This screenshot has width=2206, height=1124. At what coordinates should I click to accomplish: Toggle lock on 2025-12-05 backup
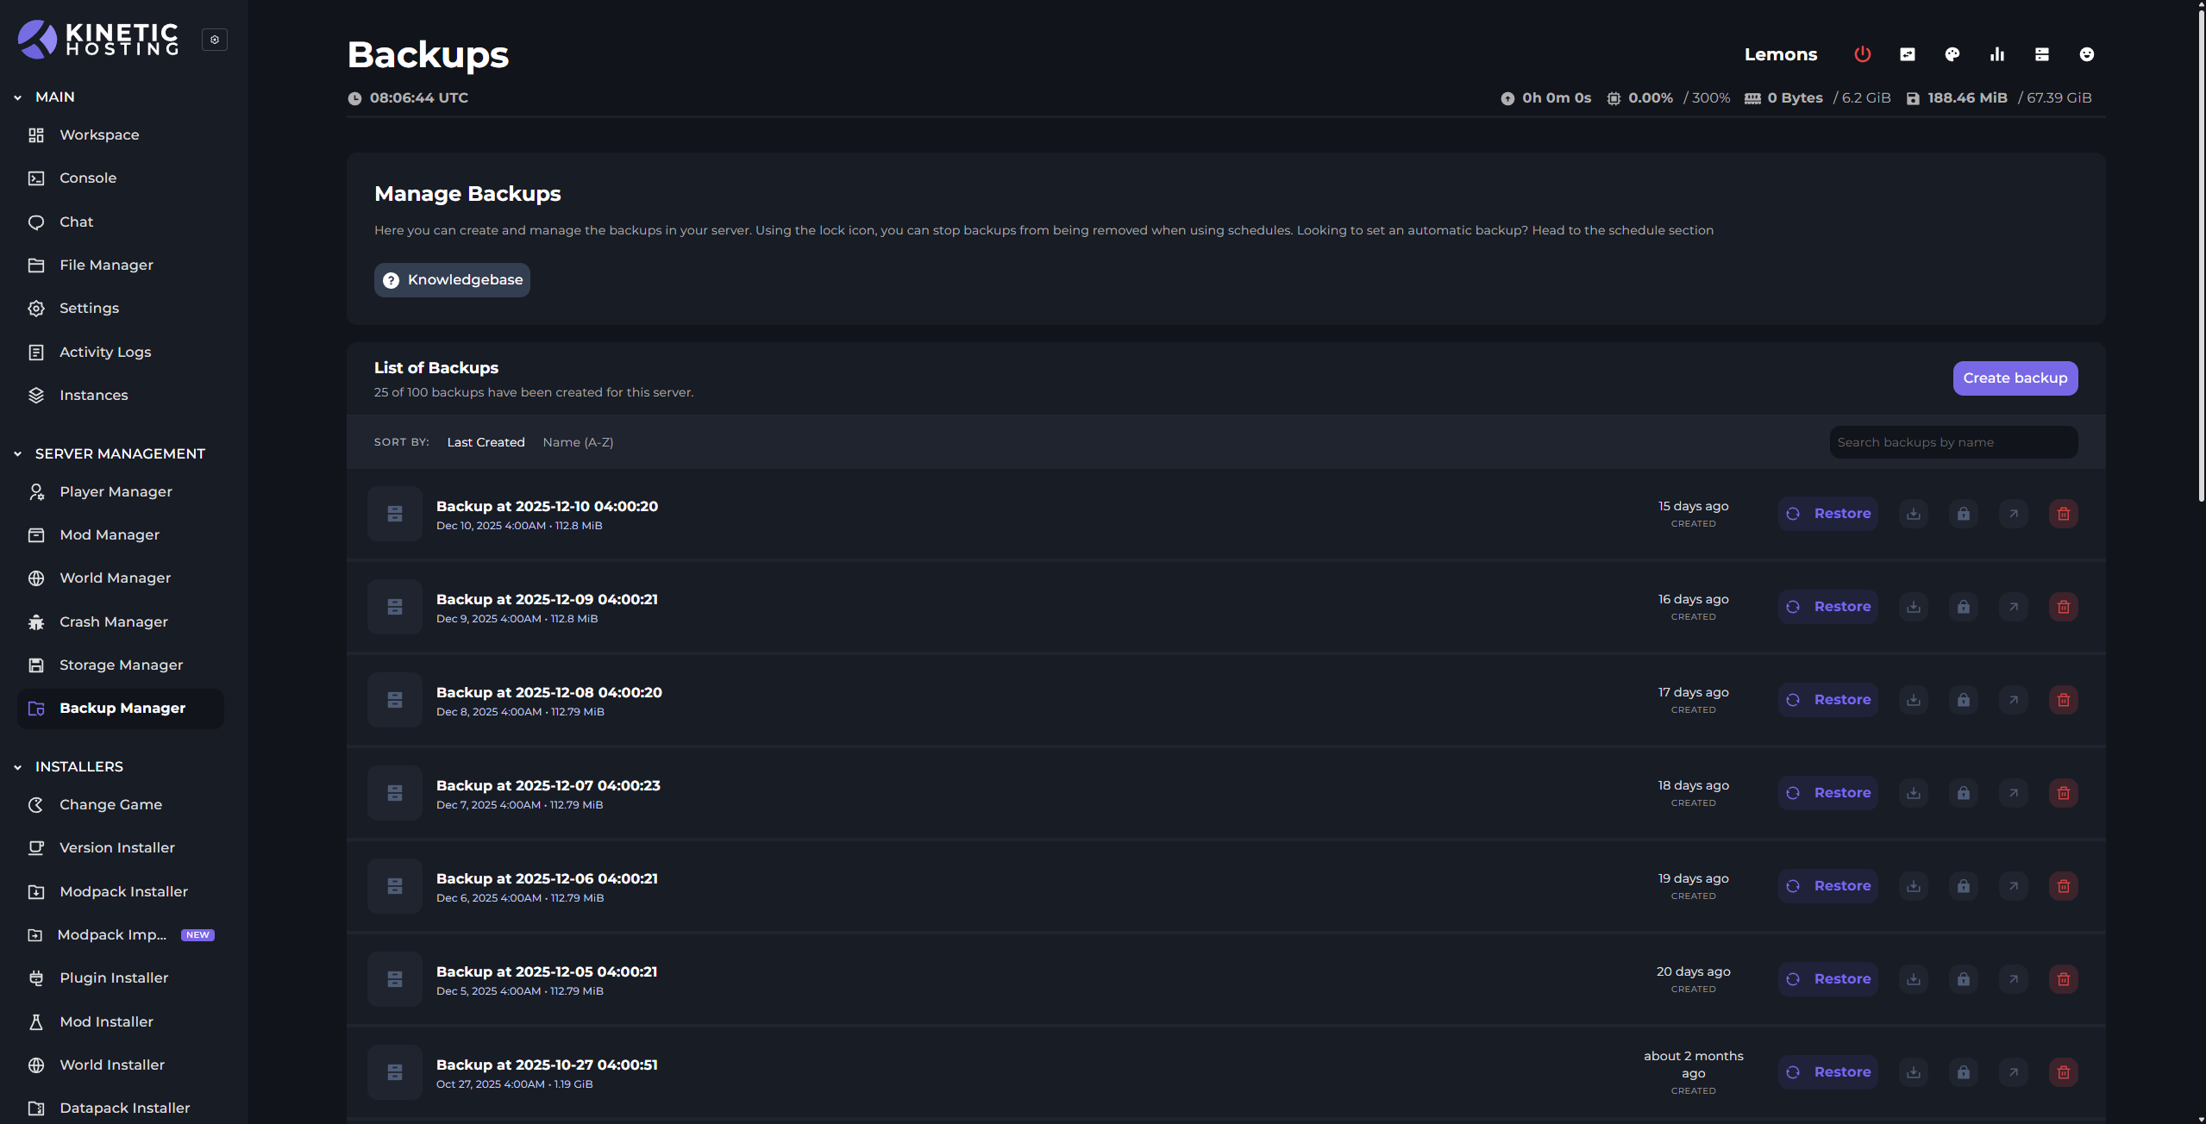coord(1963,979)
